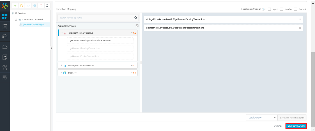315x131 pixels.
Task: Open the API management sidebar icon
Action: (x=5, y=26)
